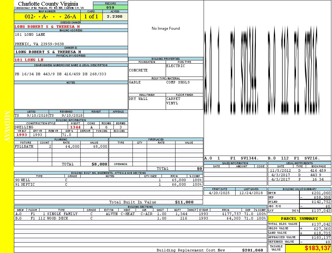Select 90 WELL built-in row
Viewport: 332px width, 253px height.
click(x=108, y=180)
